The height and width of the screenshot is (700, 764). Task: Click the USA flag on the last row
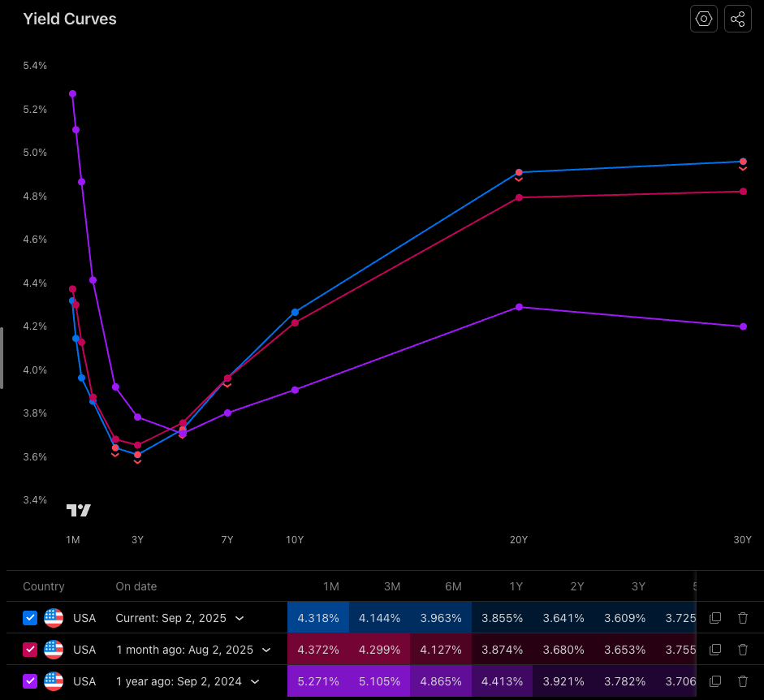(54, 681)
